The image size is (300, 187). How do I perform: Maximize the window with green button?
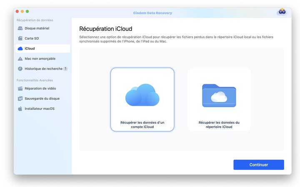[27, 12]
